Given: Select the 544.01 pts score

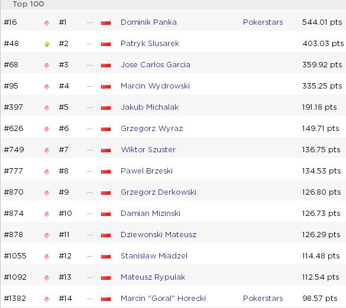Looking at the screenshot, I should click(322, 22).
